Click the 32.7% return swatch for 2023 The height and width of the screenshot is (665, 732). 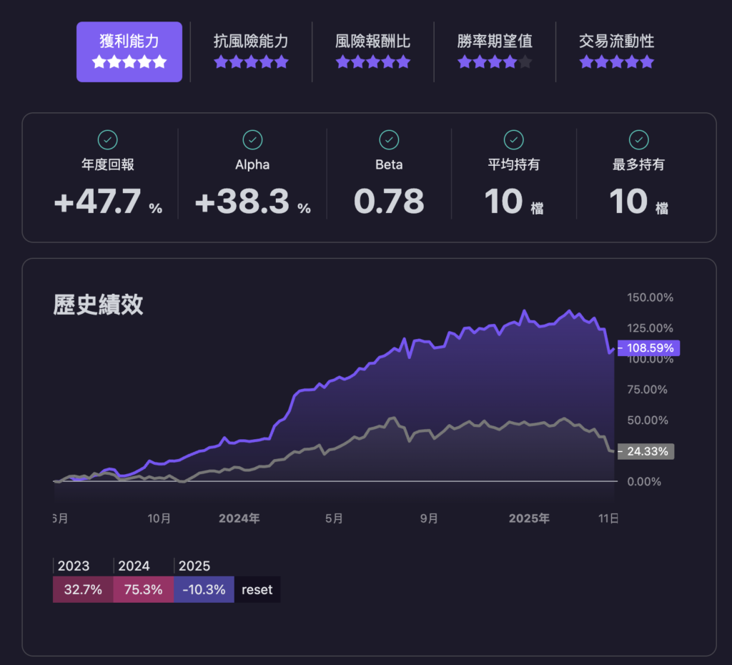(83, 589)
